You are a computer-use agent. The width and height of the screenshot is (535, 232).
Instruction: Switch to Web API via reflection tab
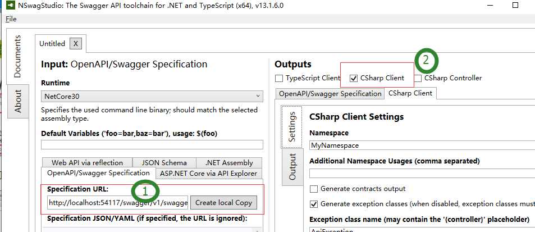pyautogui.click(x=87, y=163)
